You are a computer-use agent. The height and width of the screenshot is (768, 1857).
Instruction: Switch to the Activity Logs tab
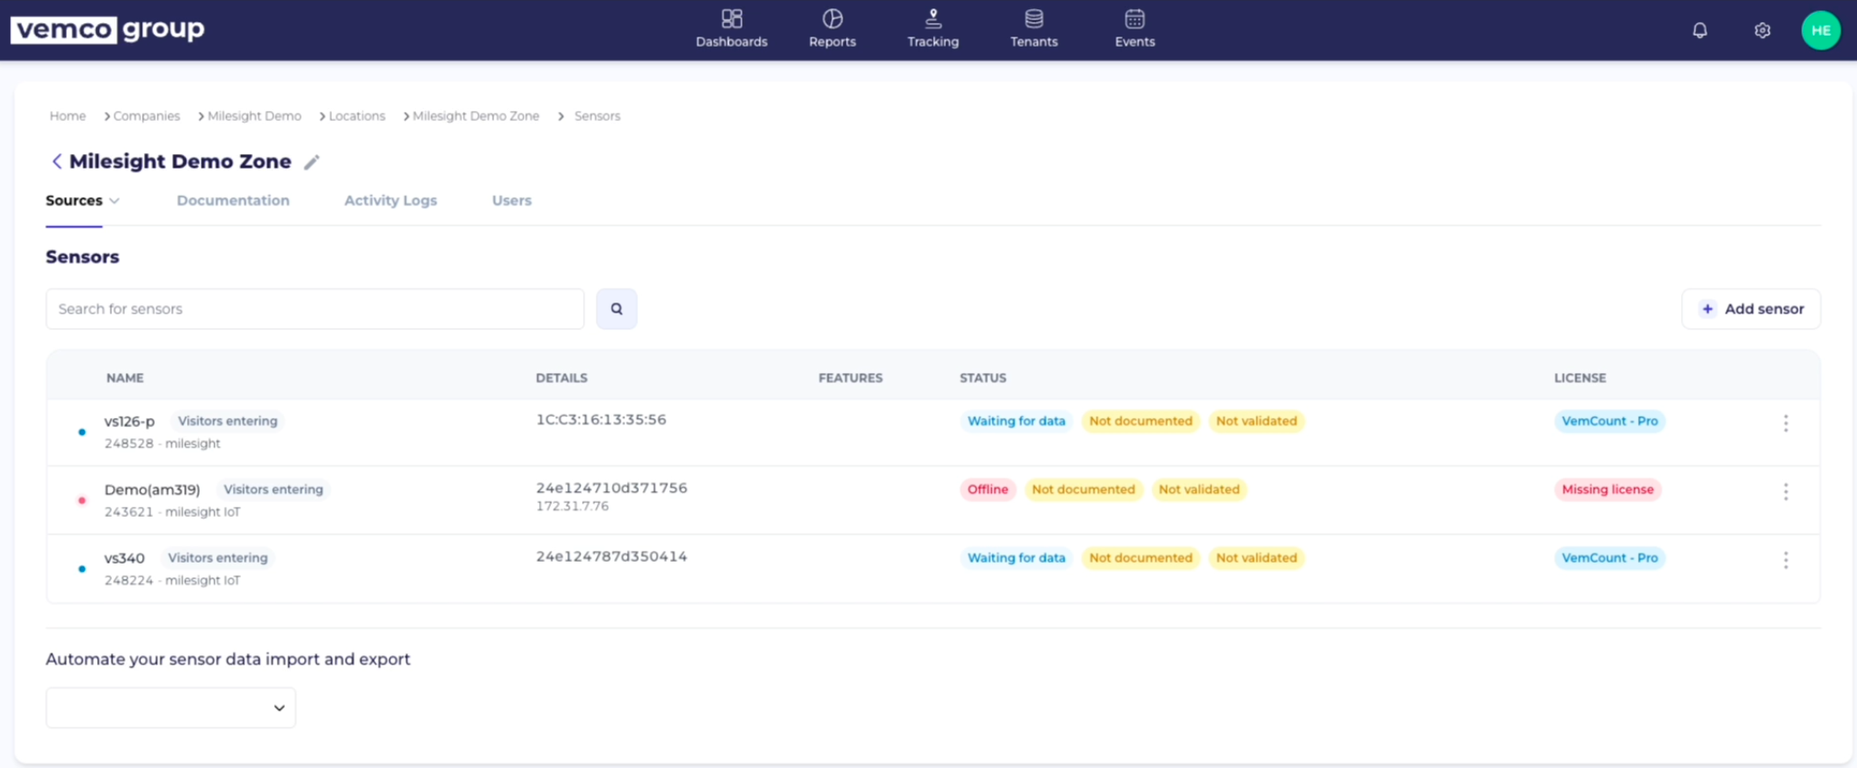[390, 200]
